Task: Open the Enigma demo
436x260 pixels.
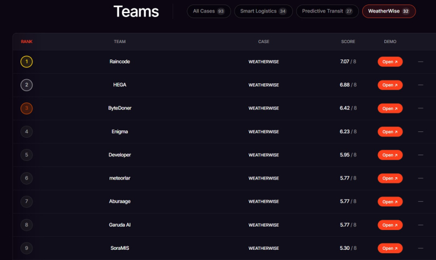Action: point(390,131)
